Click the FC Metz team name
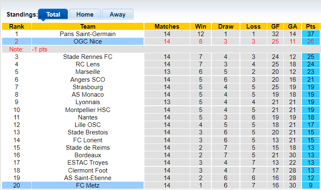 [x=88, y=185]
